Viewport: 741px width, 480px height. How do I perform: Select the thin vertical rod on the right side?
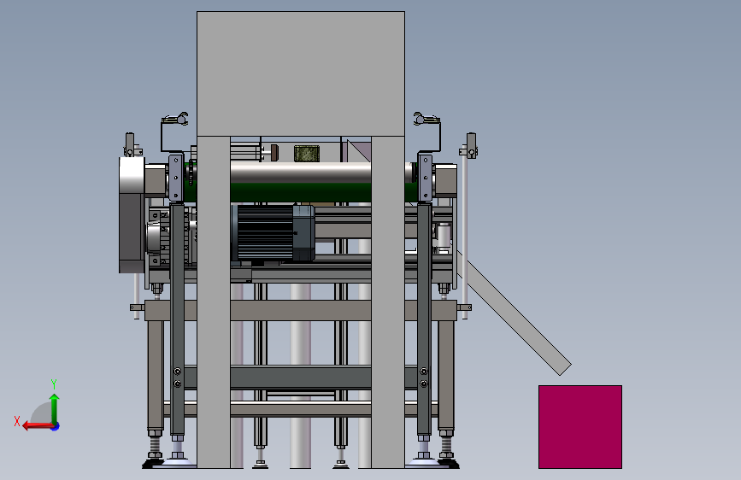[x=465, y=237]
